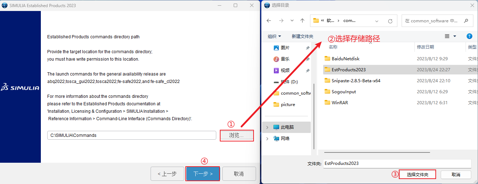Go forward in the folder dialog
478x184 pixels.
click(281, 21)
